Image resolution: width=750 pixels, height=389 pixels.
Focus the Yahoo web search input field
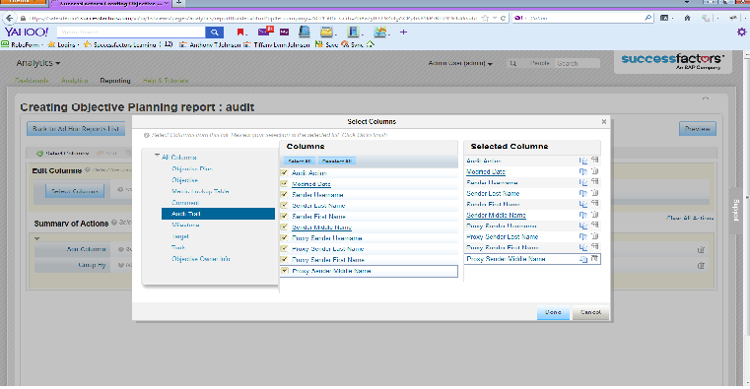click(131, 32)
